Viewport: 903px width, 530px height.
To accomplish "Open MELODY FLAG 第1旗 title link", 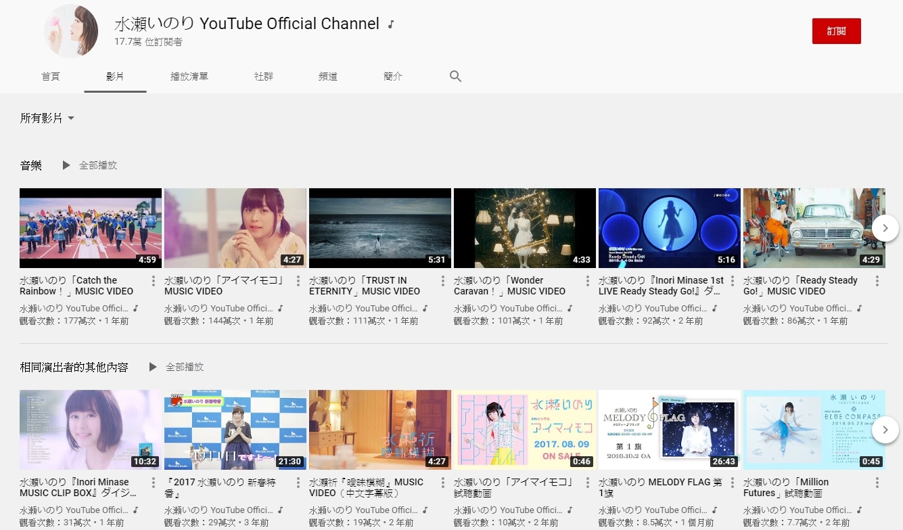I will pyautogui.click(x=660, y=487).
